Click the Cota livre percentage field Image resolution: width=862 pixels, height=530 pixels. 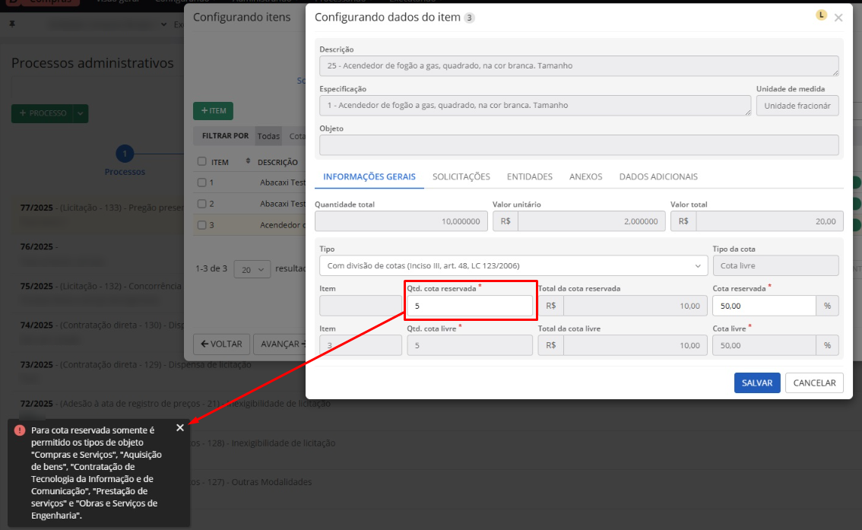[764, 345]
